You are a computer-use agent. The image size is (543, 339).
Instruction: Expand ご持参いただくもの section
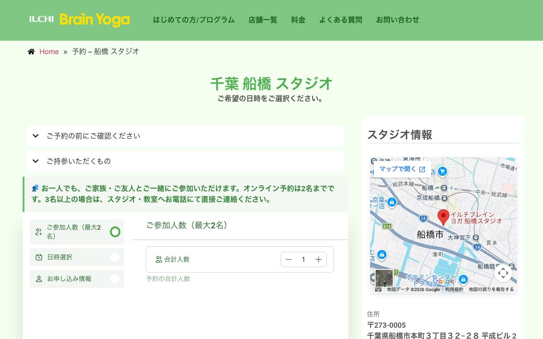[x=186, y=161]
